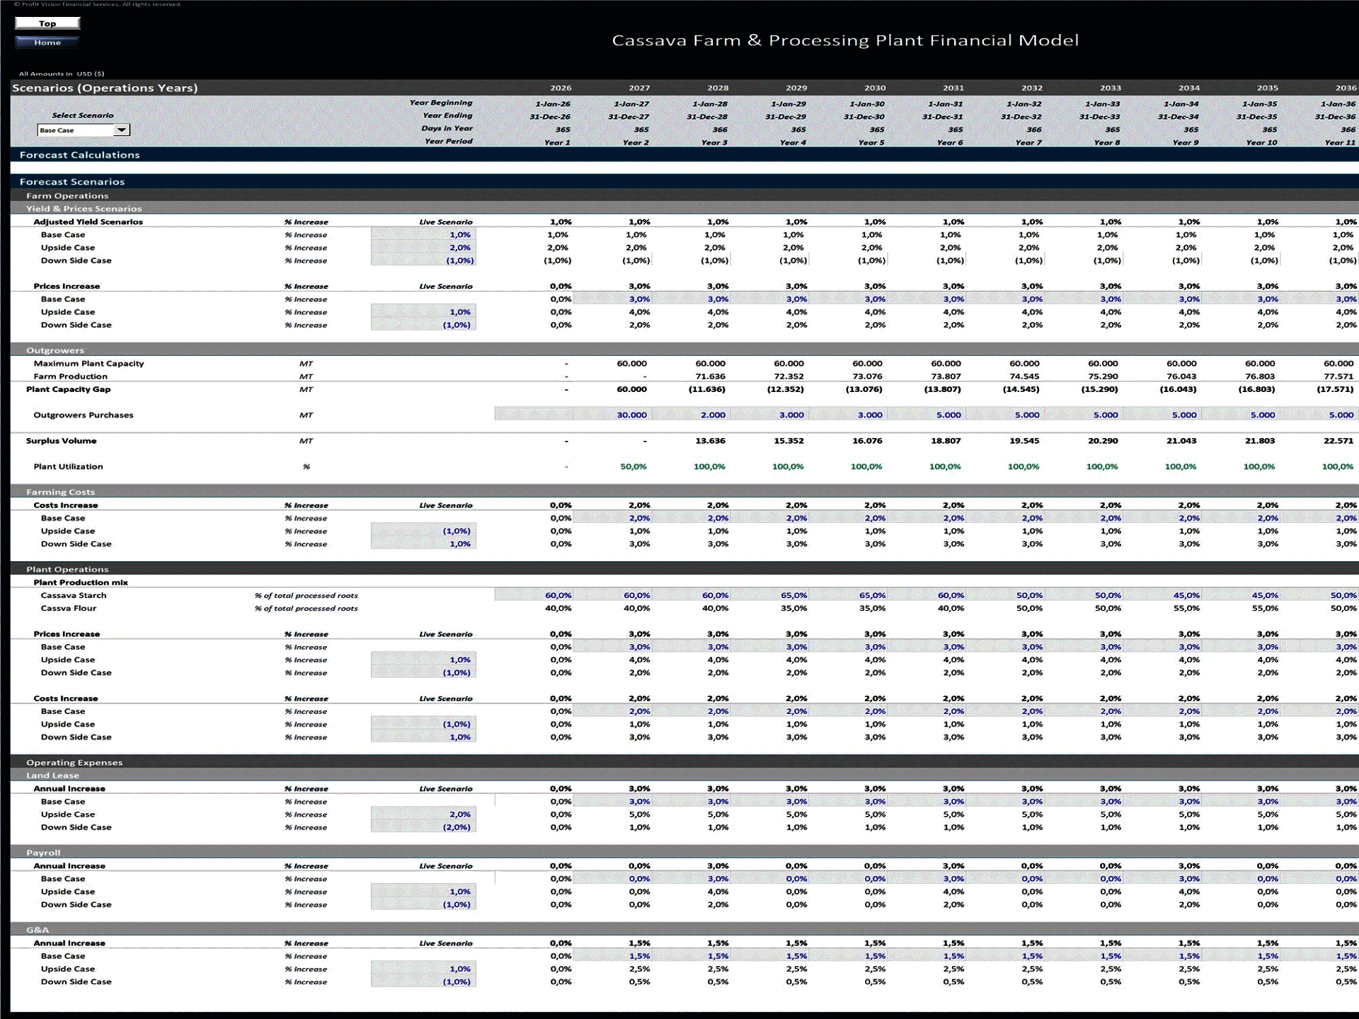Viewport: 1359px width, 1019px height.
Task: Click the Forecast Scenarios section header
Action: click(71, 182)
